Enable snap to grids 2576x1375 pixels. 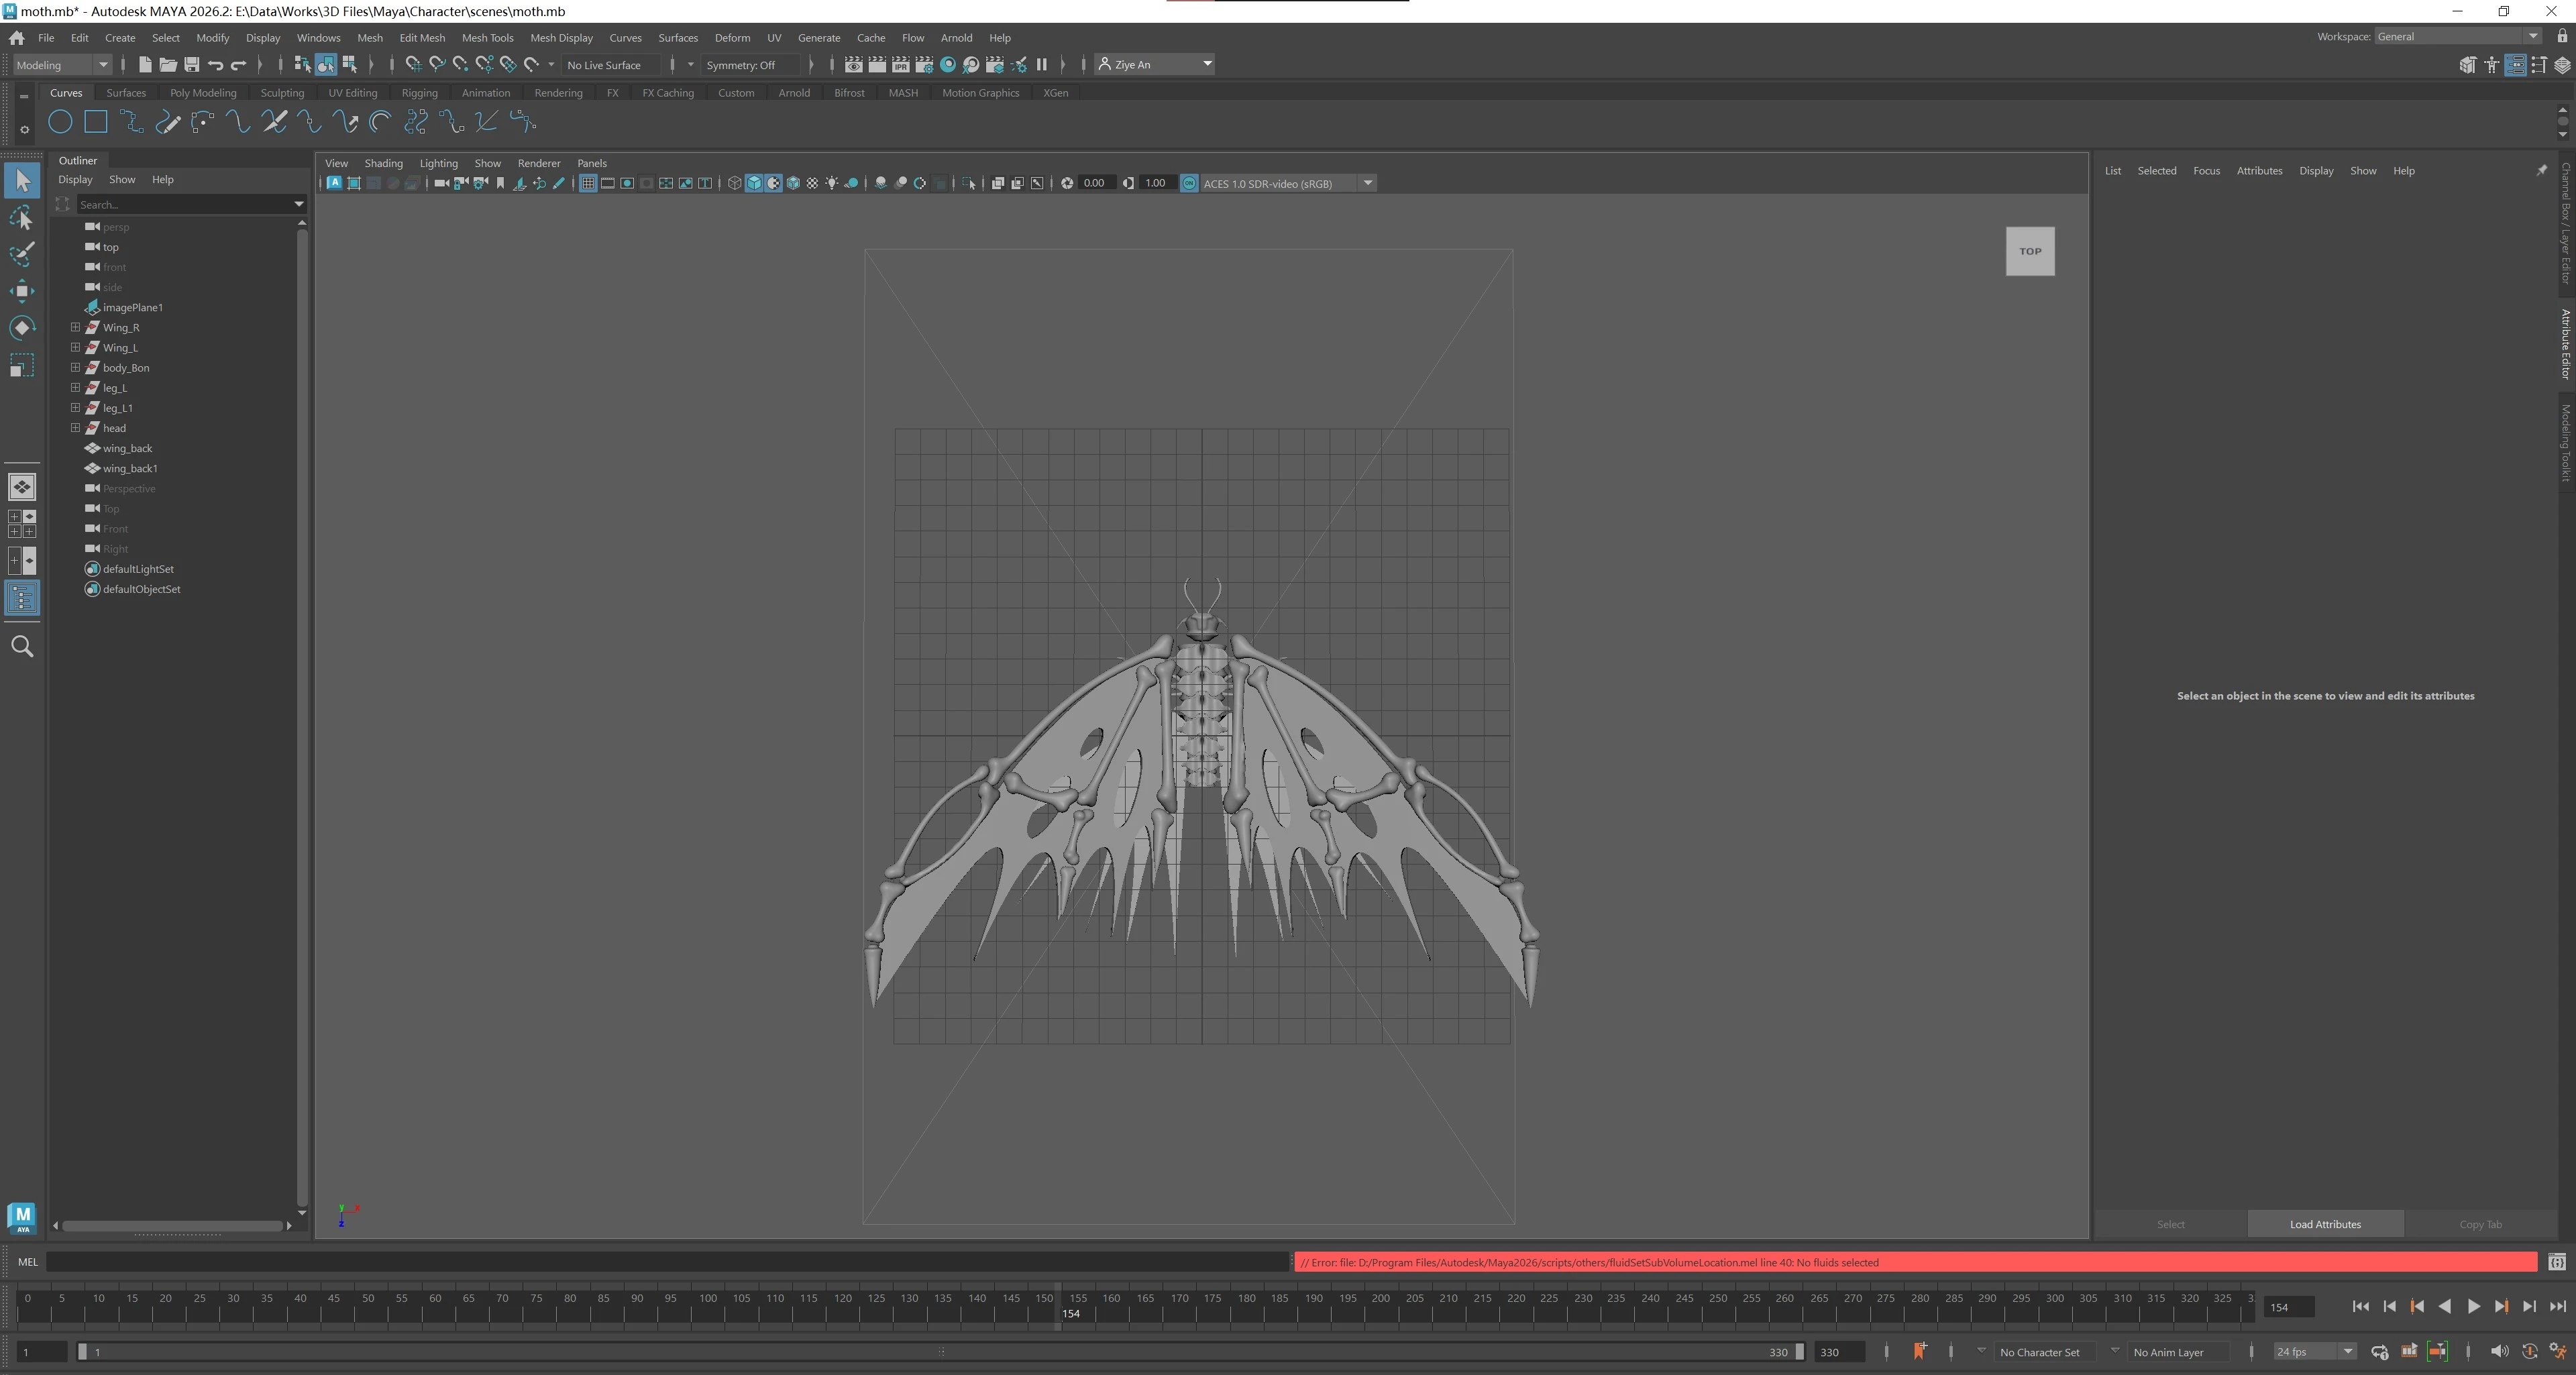point(413,64)
